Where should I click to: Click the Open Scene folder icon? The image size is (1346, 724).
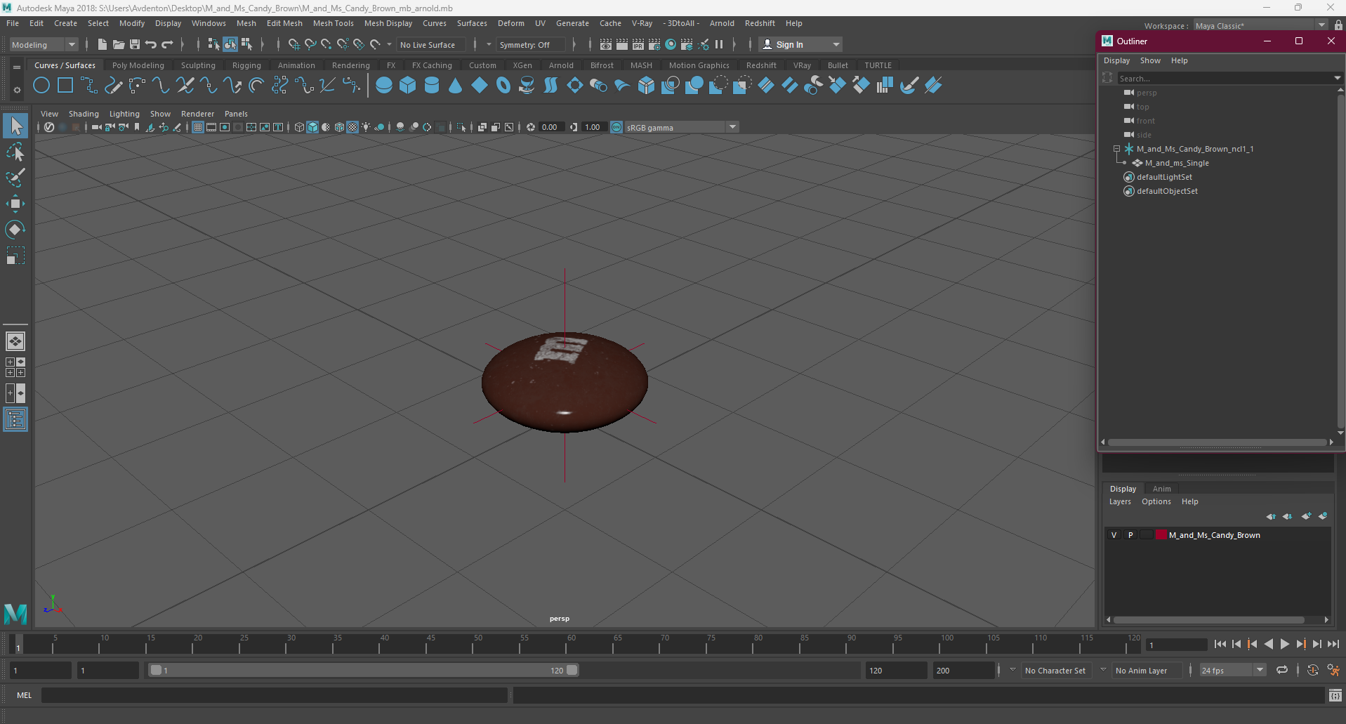(x=119, y=44)
